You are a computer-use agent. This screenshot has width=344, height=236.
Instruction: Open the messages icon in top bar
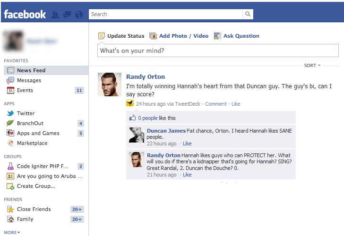pyautogui.click(x=67, y=15)
